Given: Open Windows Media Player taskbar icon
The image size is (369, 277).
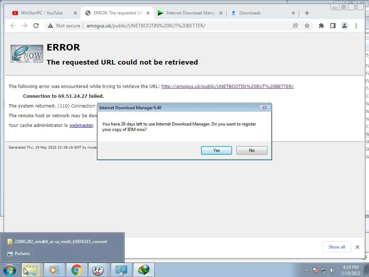Looking at the screenshot, I should [x=54, y=270].
